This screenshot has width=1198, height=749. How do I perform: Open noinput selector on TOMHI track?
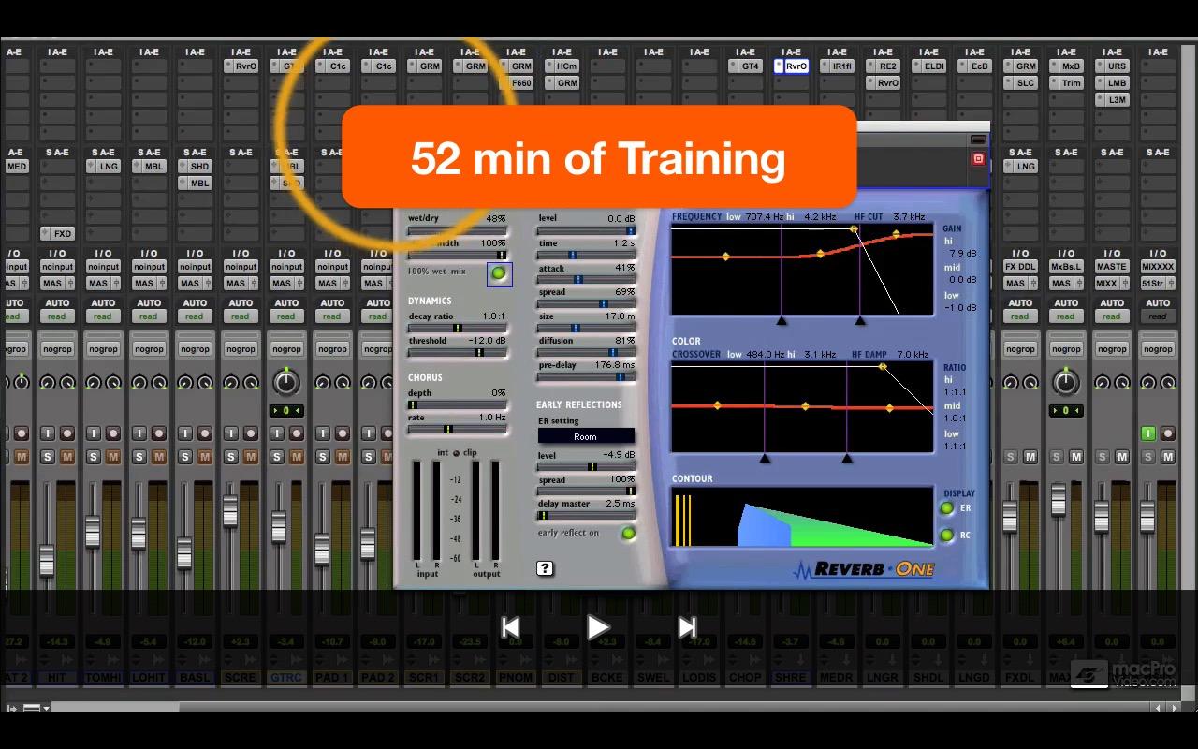[103, 267]
